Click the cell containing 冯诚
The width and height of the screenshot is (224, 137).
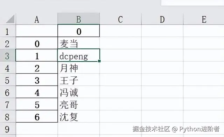coord(78,92)
